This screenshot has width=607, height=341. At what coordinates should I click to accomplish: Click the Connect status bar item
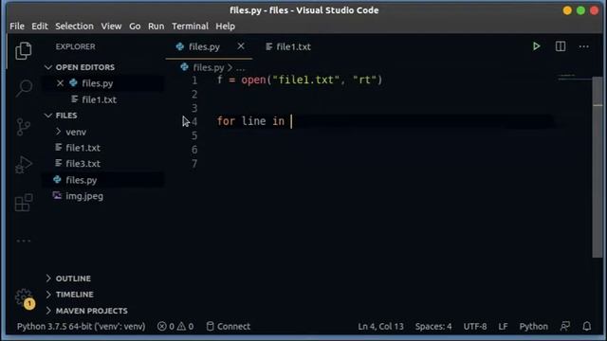coord(229,326)
